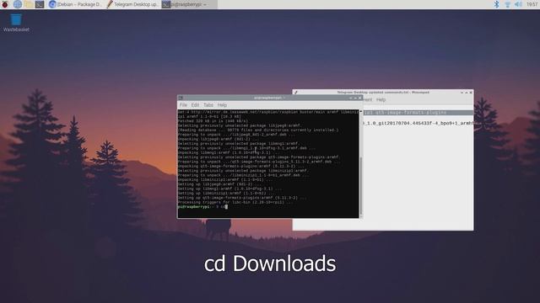Select the pi@raspberrypi terminal taskbar item
540x303 pixels.
tap(189, 4)
